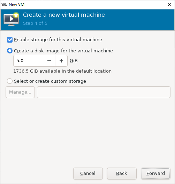This screenshot has height=184, width=175.
Task: Uncheck Enable storage for this virtual machine
Action: tap(10, 40)
